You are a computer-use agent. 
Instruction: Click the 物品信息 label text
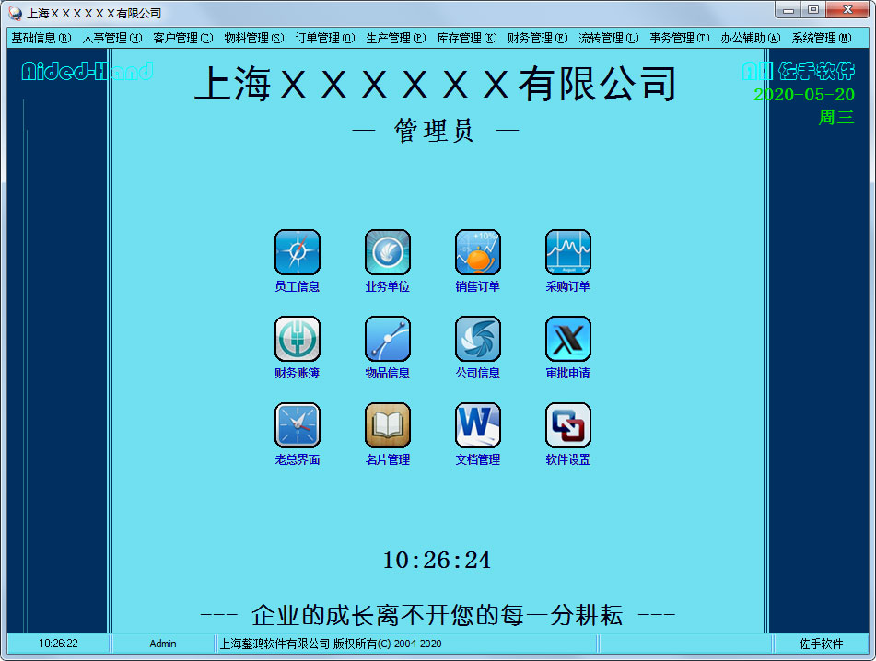click(388, 374)
